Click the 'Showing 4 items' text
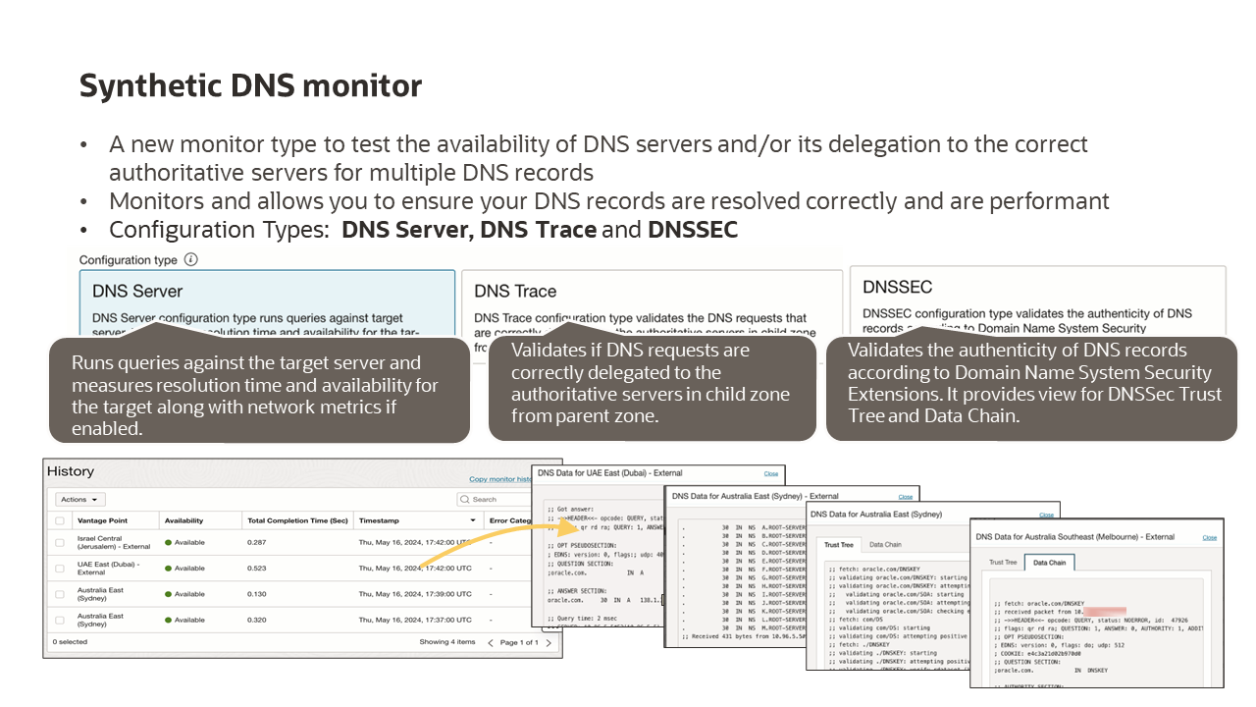Image resolution: width=1256 pixels, height=707 pixels. (447, 642)
